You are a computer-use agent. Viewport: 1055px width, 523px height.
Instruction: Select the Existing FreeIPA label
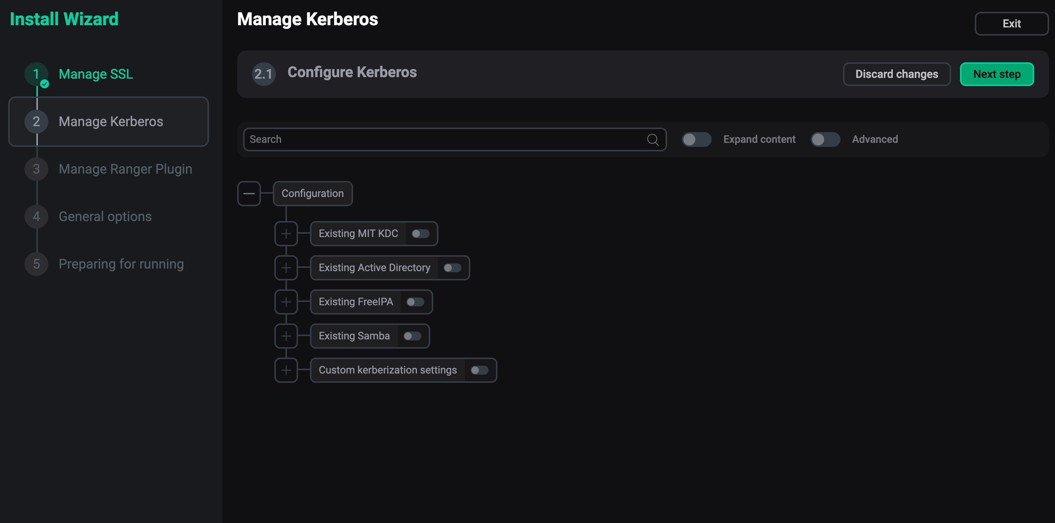tap(356, 302)
